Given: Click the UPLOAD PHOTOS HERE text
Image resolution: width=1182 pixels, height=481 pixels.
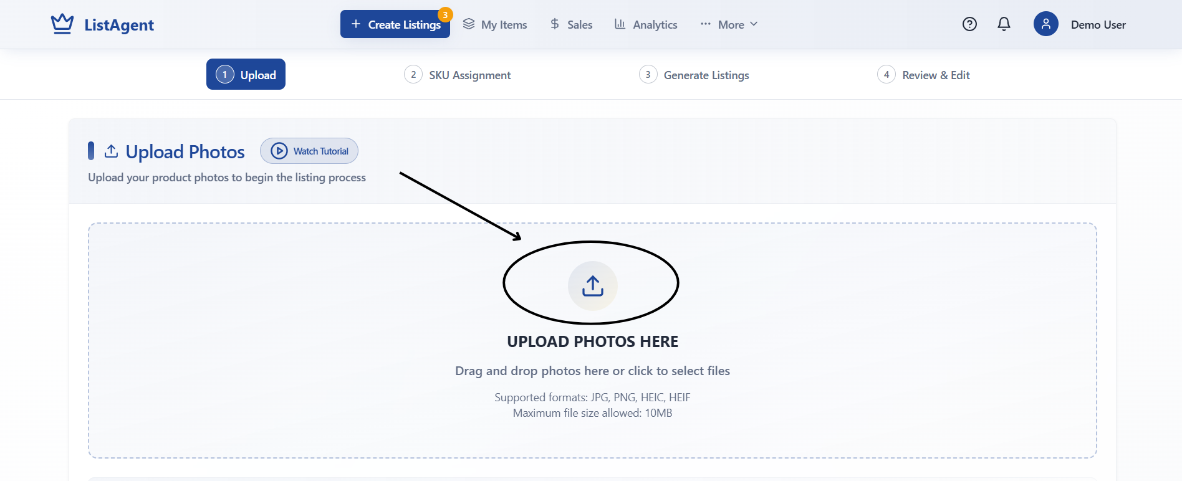Looking at the screenshot, I should click(x=592, y=341).
